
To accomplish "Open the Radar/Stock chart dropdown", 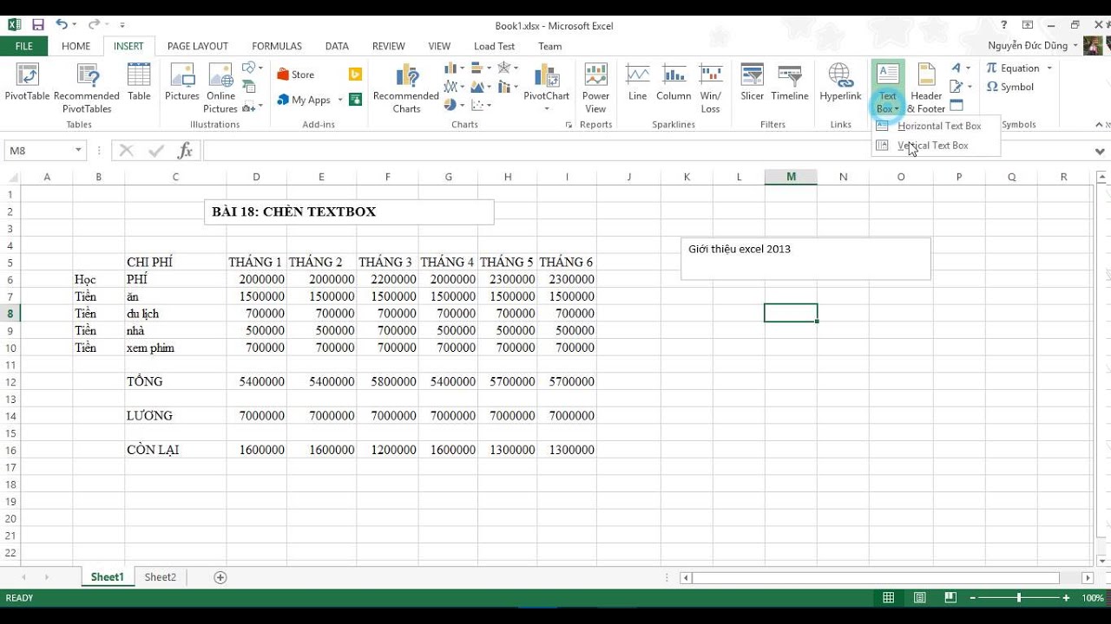I will click(x=509, y=68).
